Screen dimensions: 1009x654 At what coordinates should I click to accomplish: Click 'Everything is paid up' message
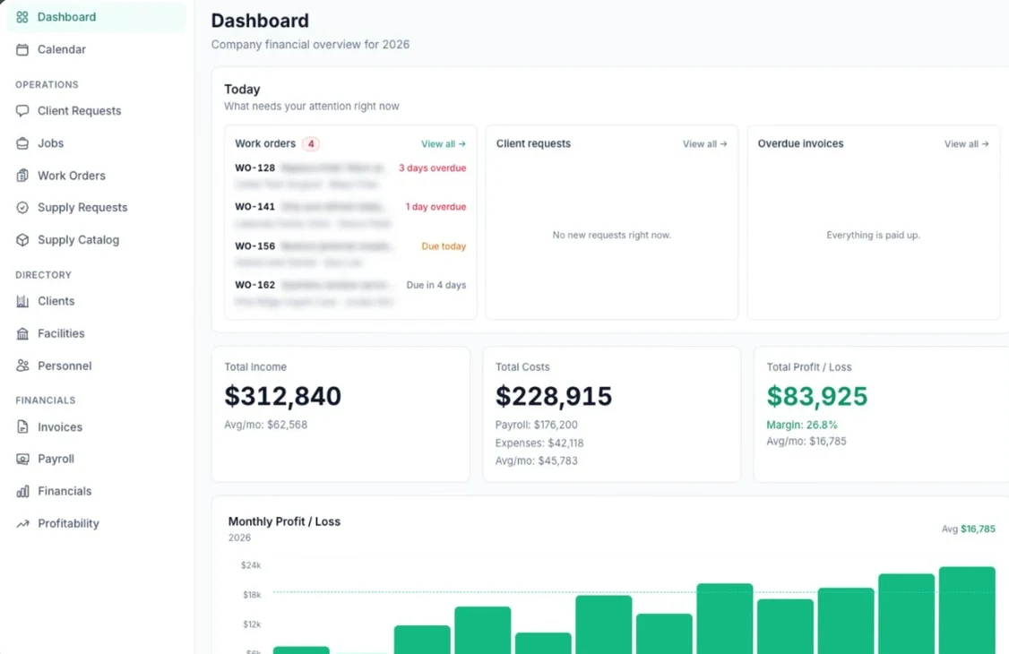(873, 236)
